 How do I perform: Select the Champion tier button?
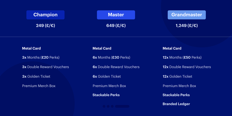(46, 15)
